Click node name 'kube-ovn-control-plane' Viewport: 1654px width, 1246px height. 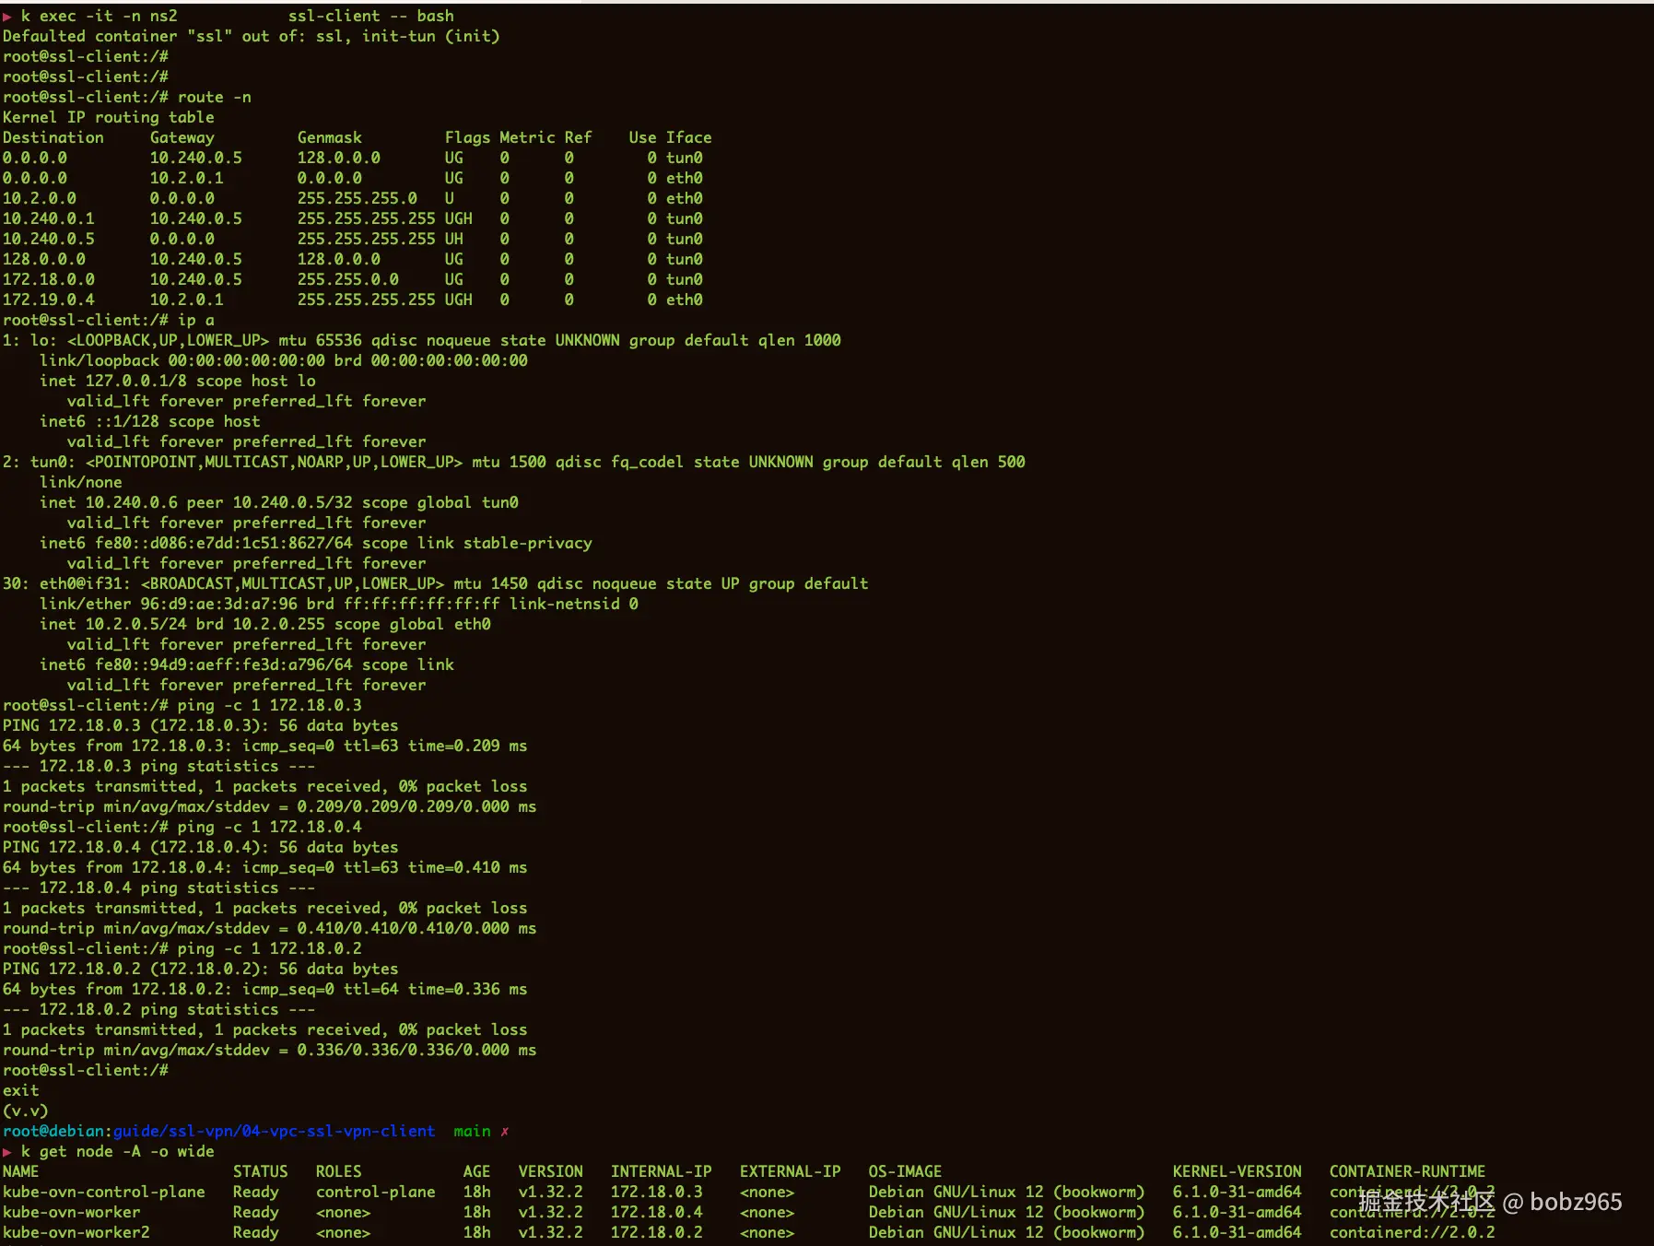[104, 1192]
